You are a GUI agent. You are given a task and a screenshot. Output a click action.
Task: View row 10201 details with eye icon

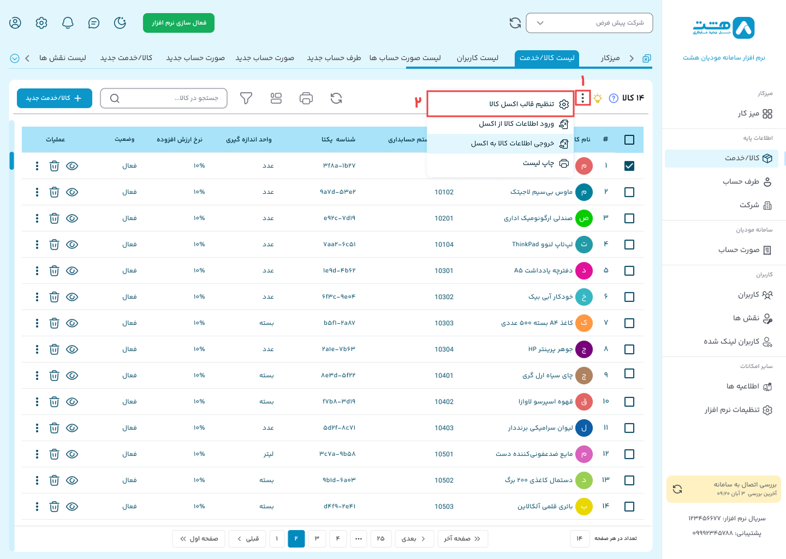[x=72, y=218]
